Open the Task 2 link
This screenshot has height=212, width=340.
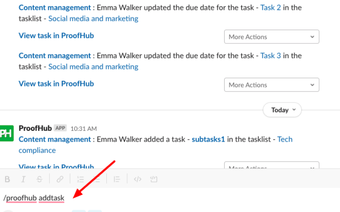[270, 8]
